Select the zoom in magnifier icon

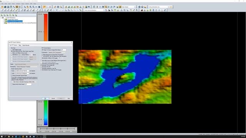(x=30, y=7)
